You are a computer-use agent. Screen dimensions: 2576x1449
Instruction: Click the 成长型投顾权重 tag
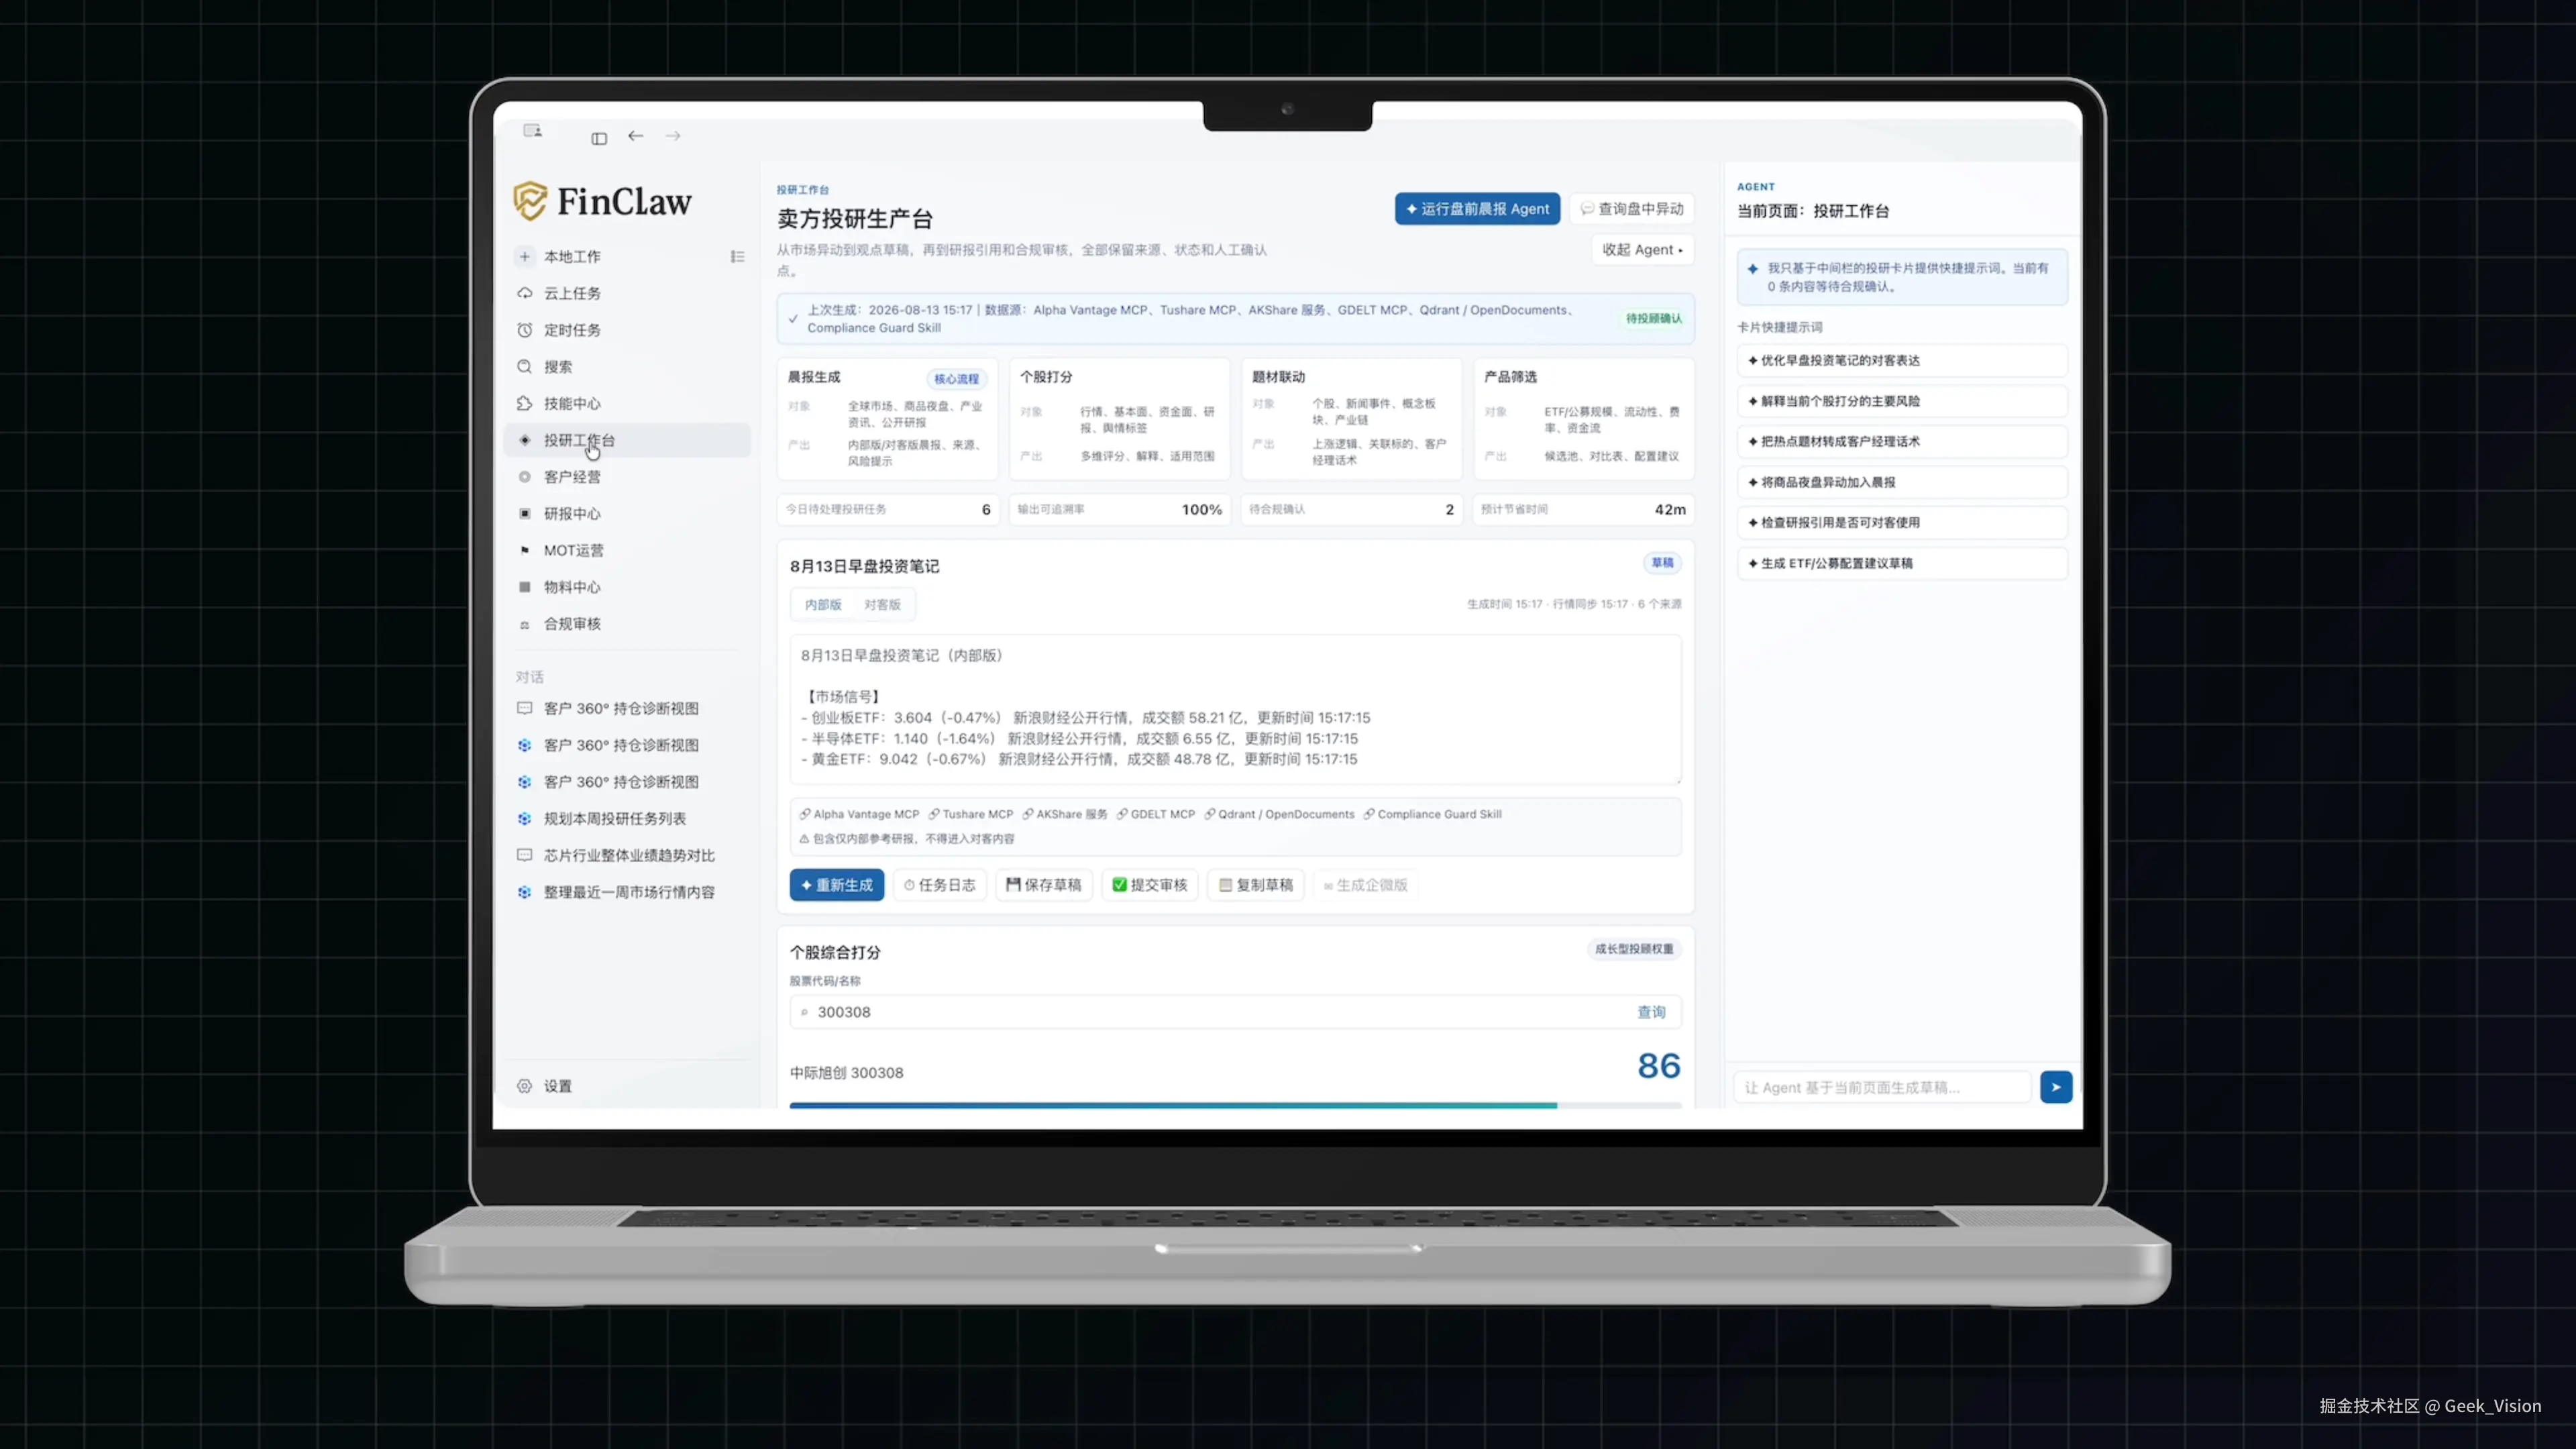tap(1634, 949)
